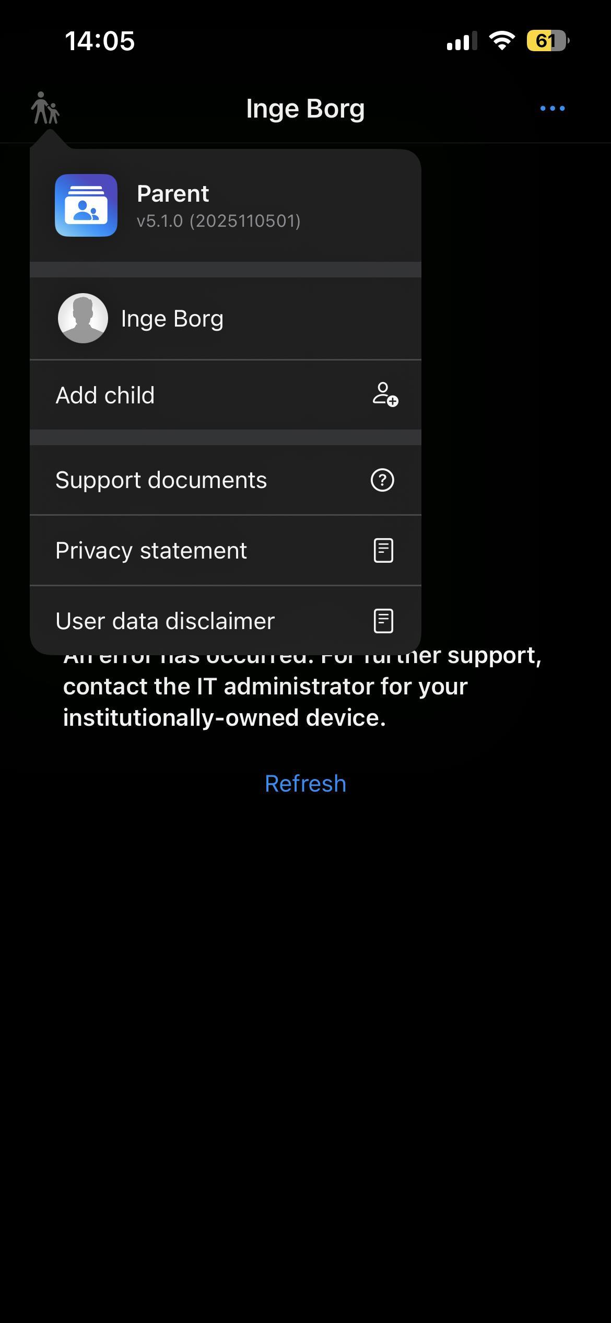Tap the User data disclaimer document icon
This screenshot has width=611, height=1323.
point(383,621)
